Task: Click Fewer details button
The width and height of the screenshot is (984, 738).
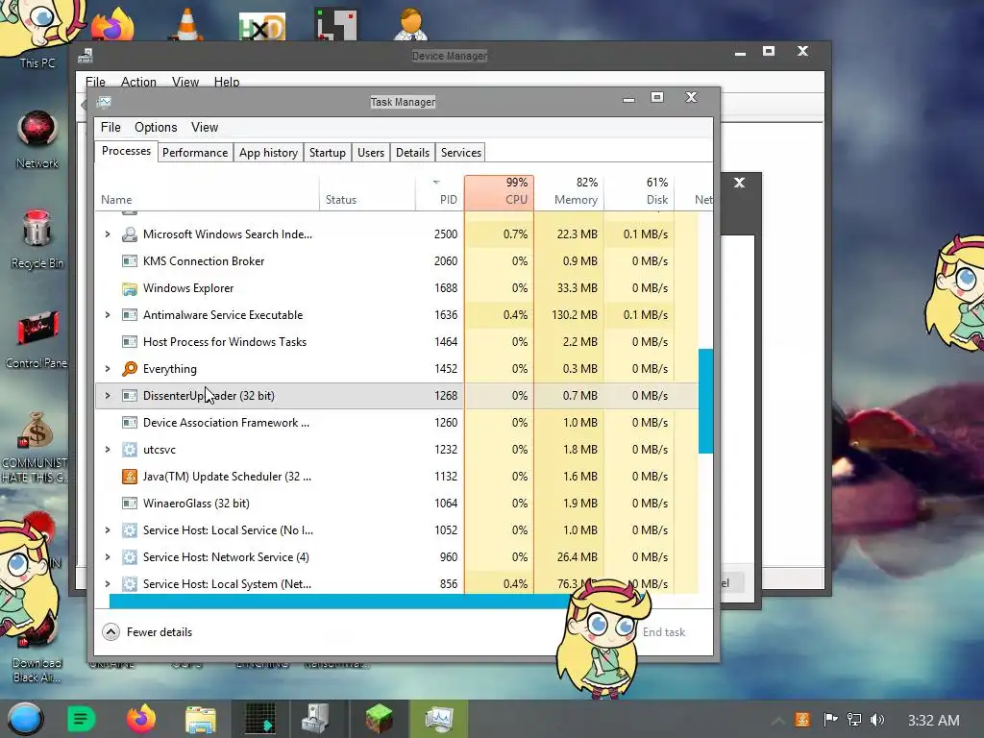Action: click(147, 632)
